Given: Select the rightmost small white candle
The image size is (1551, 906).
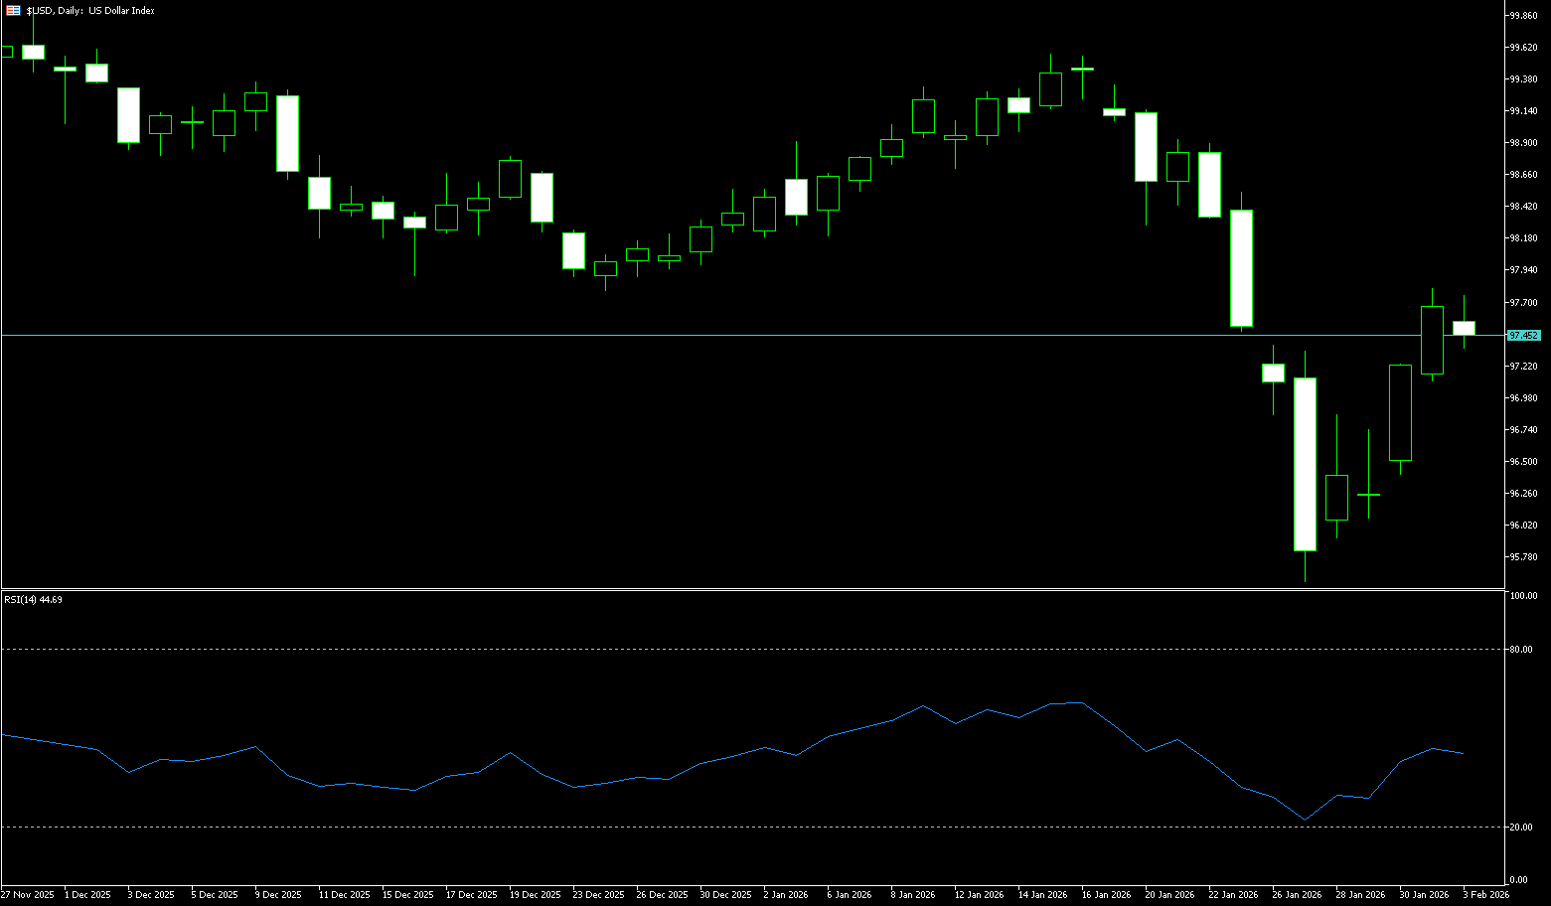Looking at the screenshot, I should pyautogui.click(x=1464, y=328).
